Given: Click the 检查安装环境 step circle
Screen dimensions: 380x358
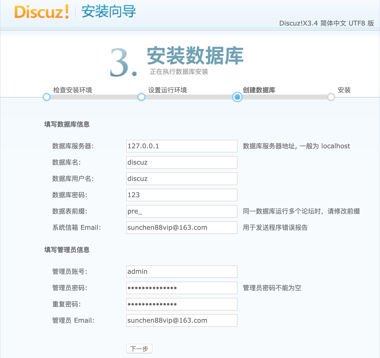Looking at the screenshot, I should [46, 97].
